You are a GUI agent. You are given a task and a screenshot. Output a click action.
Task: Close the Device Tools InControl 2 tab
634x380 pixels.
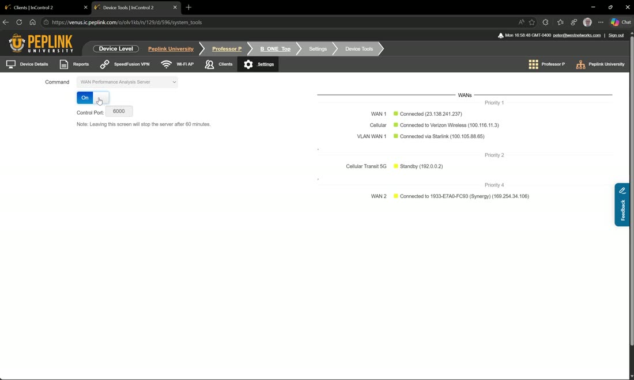pyautogui.click(x=175, y=7)
